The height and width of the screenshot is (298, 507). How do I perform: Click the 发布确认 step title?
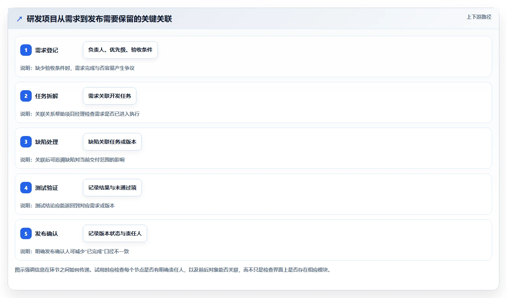pyautogui.click(x=47, y=233)
